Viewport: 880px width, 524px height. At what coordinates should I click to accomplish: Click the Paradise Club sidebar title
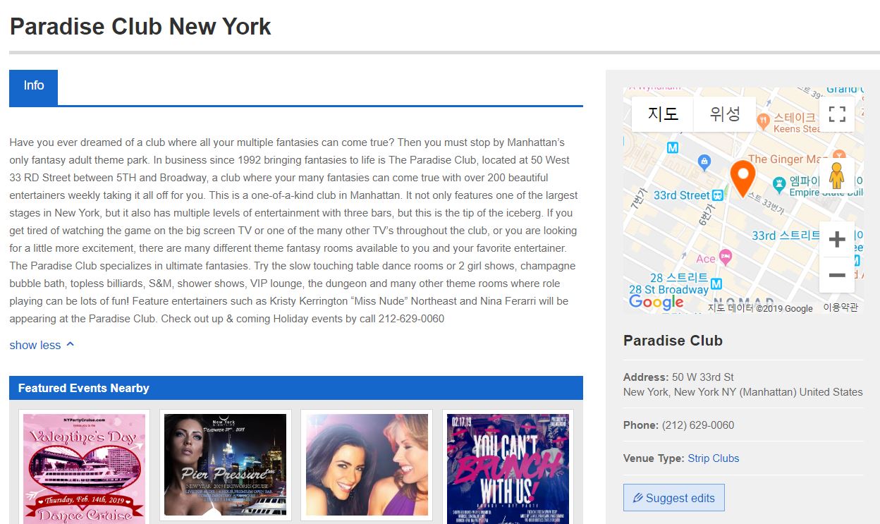click(673, 341)
